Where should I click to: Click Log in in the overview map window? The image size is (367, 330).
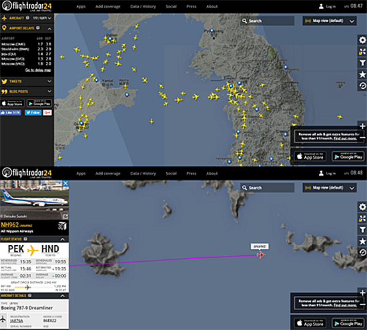tap(327, 7)
